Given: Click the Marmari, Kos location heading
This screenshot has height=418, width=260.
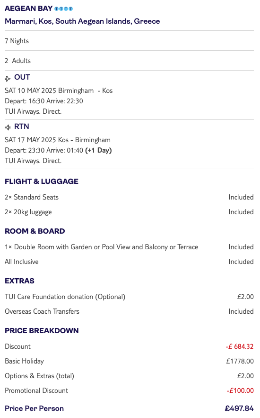Looking at the screenshot, I should coord(82,21).
